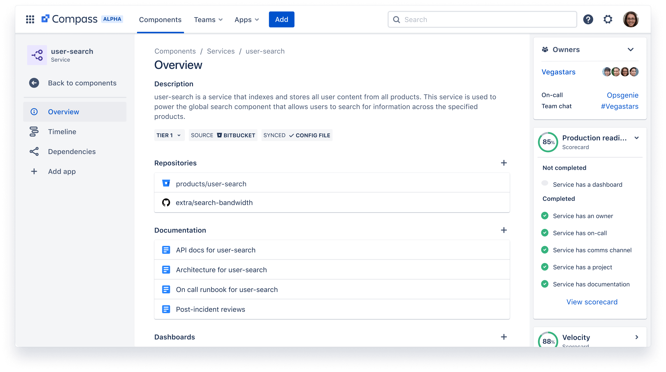Screen dimensions: 666x372
Task: Click the 85% production readiness progress ring
Action: point(548,142)
